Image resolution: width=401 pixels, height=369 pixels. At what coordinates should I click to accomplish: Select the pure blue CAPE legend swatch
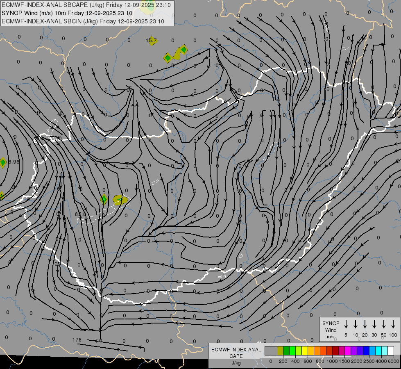pyautogui.click(x=367, y=351)
